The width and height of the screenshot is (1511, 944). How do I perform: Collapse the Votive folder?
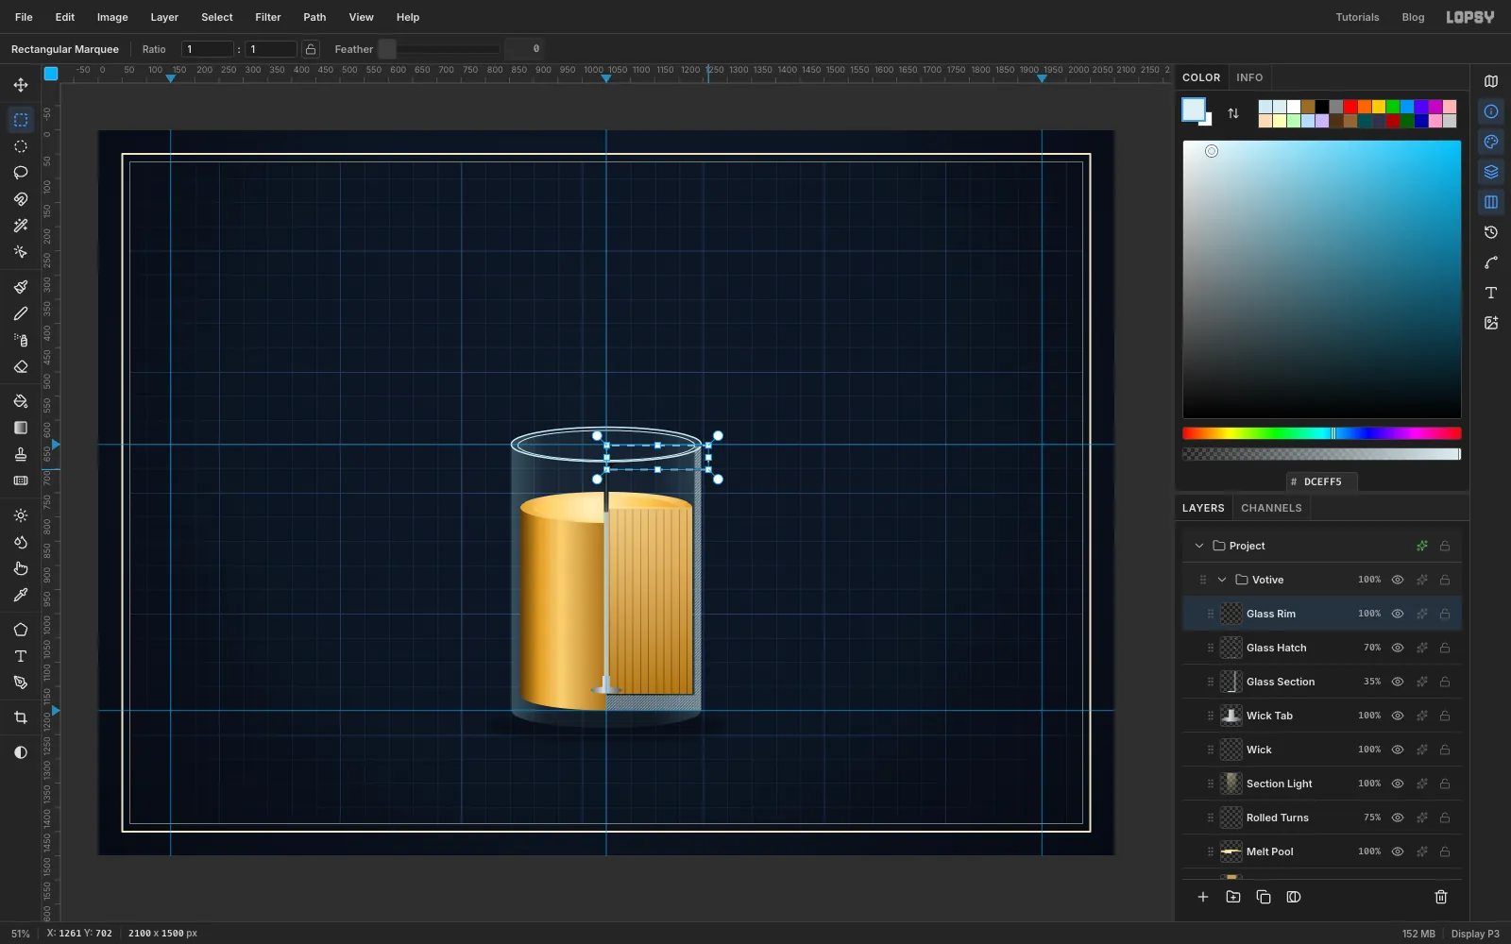(1222, 580)
